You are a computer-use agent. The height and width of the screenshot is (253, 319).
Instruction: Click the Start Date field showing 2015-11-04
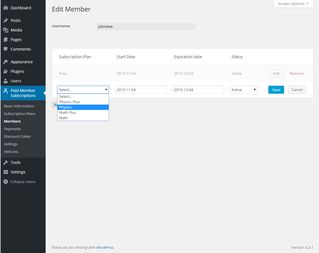(x=140, y=89)
